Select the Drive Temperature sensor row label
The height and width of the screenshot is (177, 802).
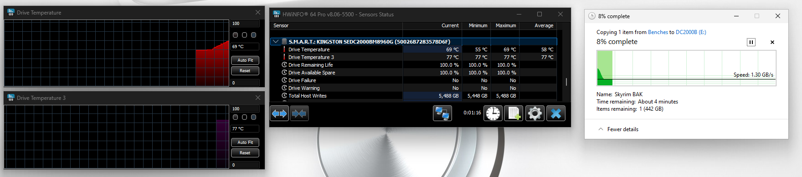pos(309,49)
